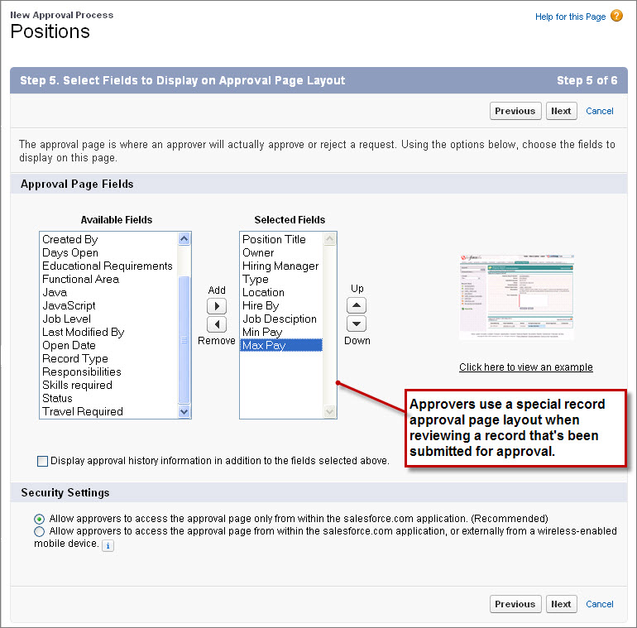Click the bottom Next button
Image resolution: width=637 pixels, height=628 pixels.
pos(561,604)
